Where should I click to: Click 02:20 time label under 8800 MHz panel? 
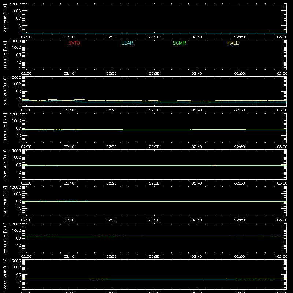(x=112, y=257)
